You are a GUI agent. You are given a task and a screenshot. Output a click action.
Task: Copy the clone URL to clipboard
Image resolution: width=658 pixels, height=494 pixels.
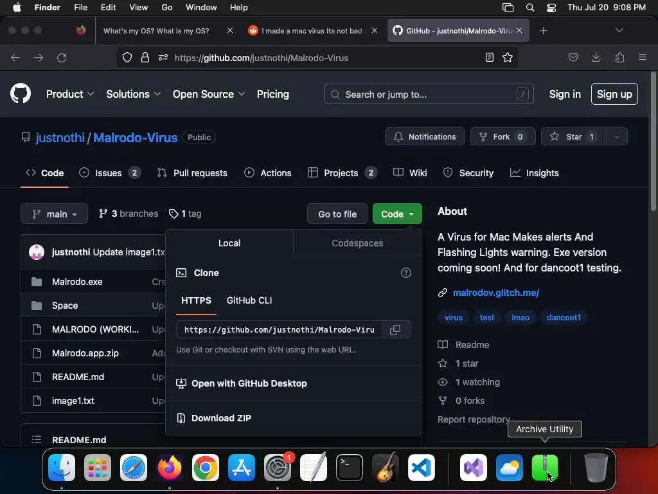point(395,330)
